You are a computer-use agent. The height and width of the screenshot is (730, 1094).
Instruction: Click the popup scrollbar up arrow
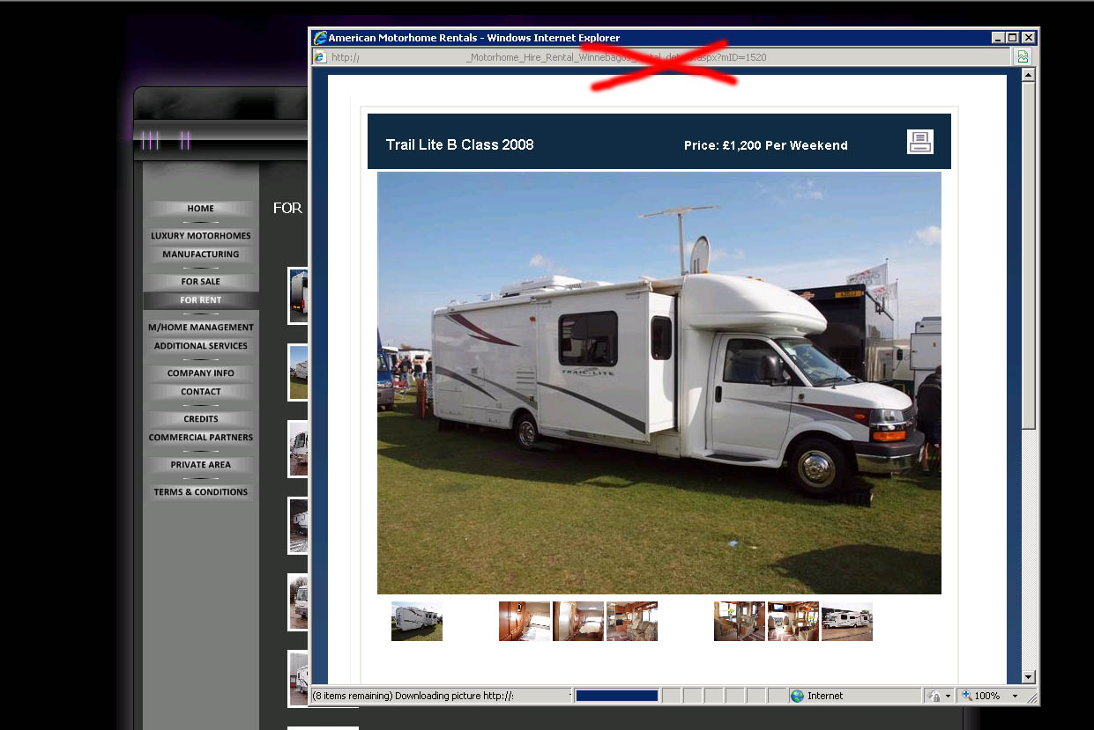[x=1028, y=75]
